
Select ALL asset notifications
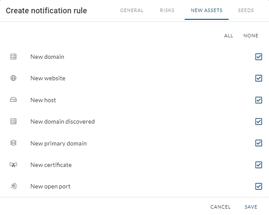229,36
